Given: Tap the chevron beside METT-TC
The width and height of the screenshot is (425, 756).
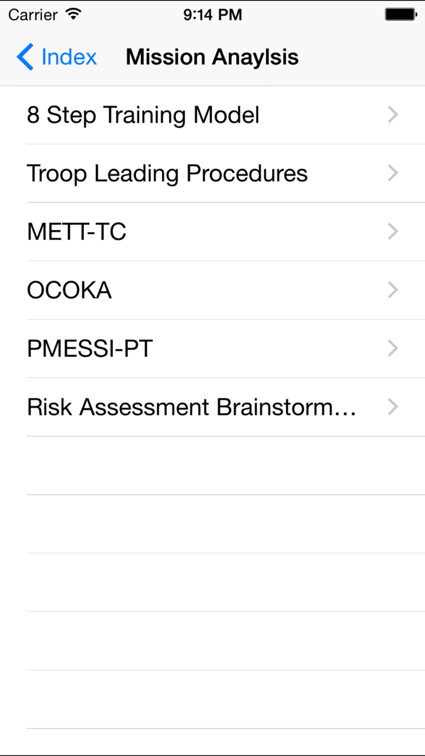Looking at the screenshot, I should pos(393,232).
